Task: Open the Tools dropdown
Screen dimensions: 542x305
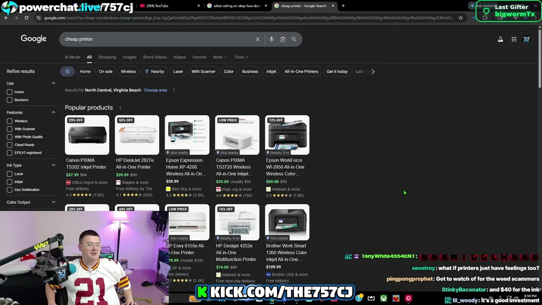Action: click(x=241, y=57)
